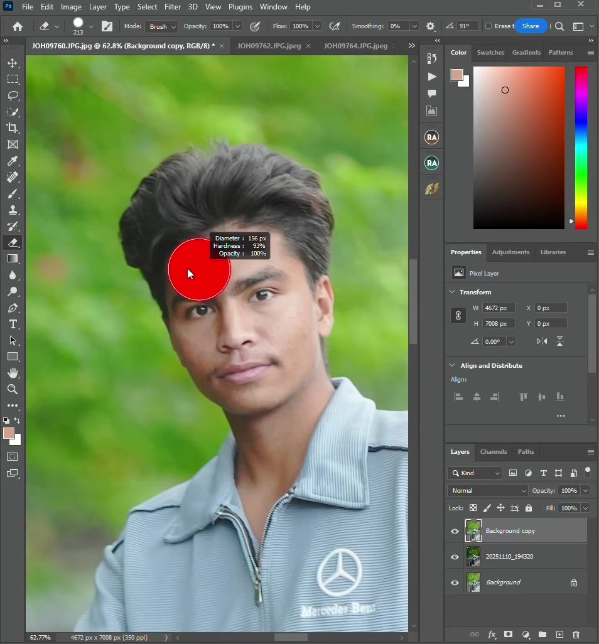Delete layer with trash icon
The image size is (599, 644).
click(x=576, y=635)
